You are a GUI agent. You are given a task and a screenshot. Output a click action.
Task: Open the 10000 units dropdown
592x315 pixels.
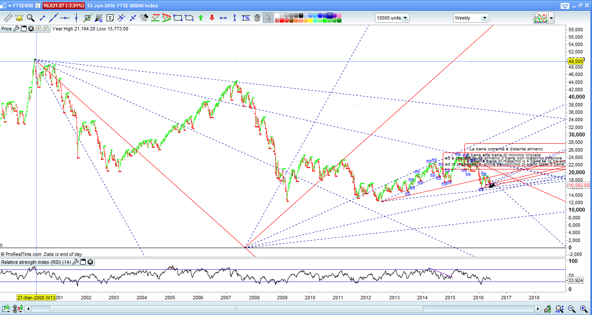(392, 18)
